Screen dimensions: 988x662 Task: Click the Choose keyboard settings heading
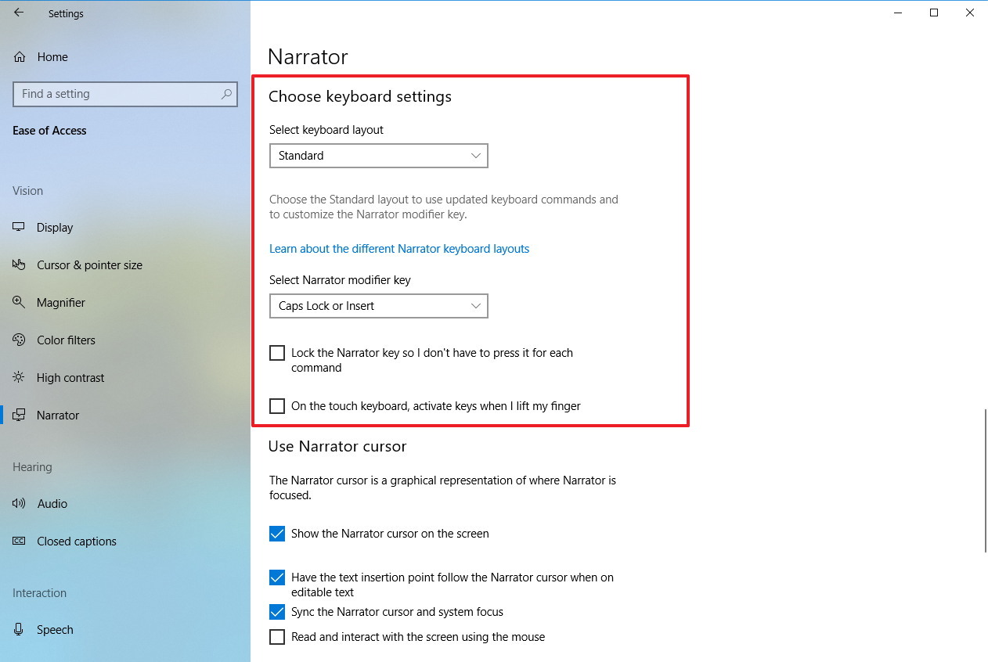point(360,96)
